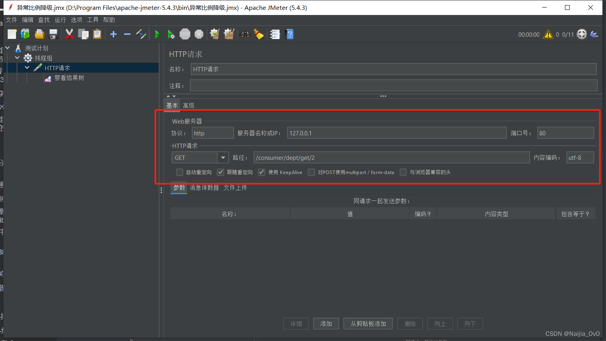
Task: Shutdown the test gracefully
Action: (199, 34)
